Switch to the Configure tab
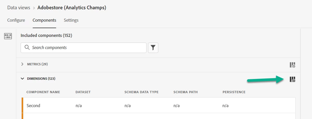The height and width of the screenshot is (119, 312). 16,20
